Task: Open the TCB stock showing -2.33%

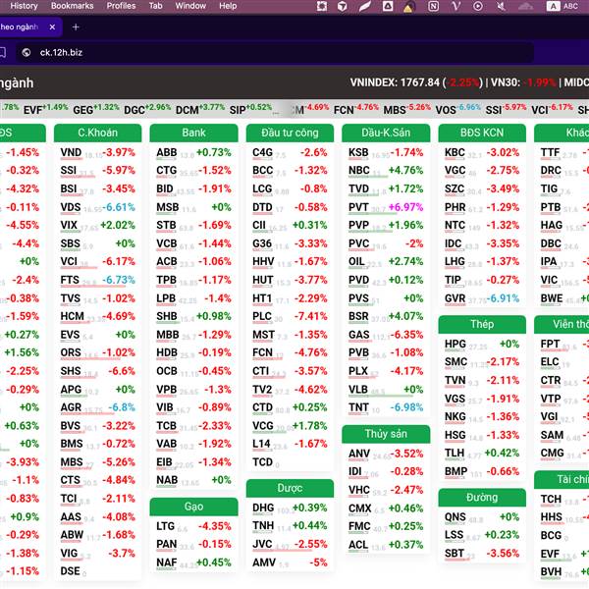Action: tap(193, 426)
